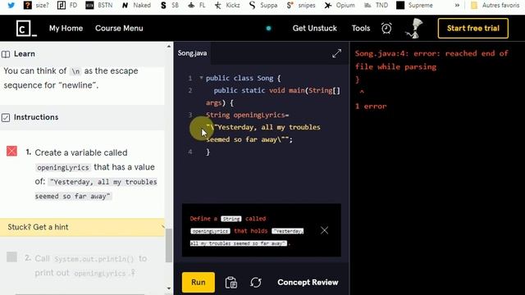Click the openingLyrics code term in instructions

(63, 167)
